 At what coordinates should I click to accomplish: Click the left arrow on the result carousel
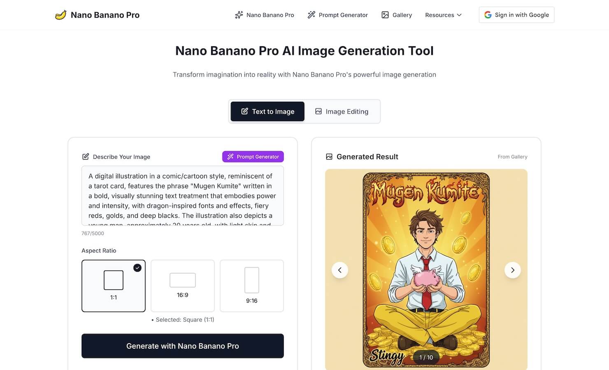(340, 270)
